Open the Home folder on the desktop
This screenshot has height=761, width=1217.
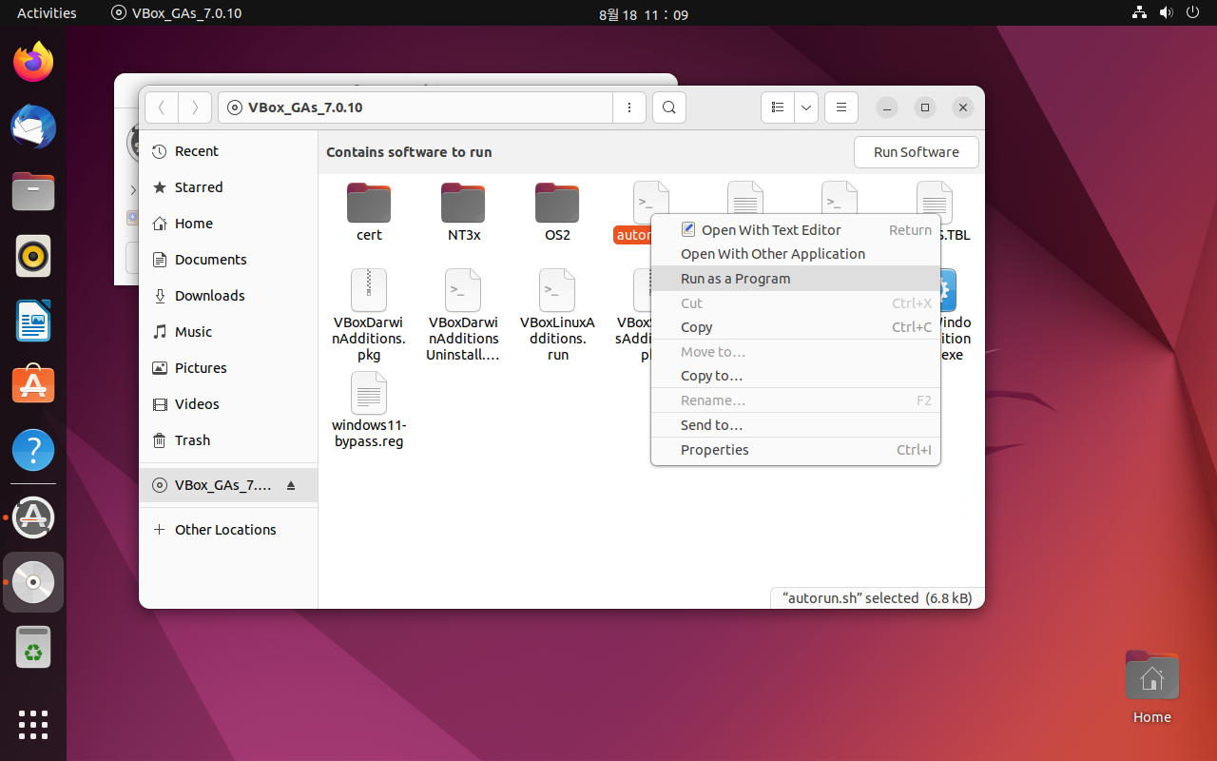[1152, 687]
